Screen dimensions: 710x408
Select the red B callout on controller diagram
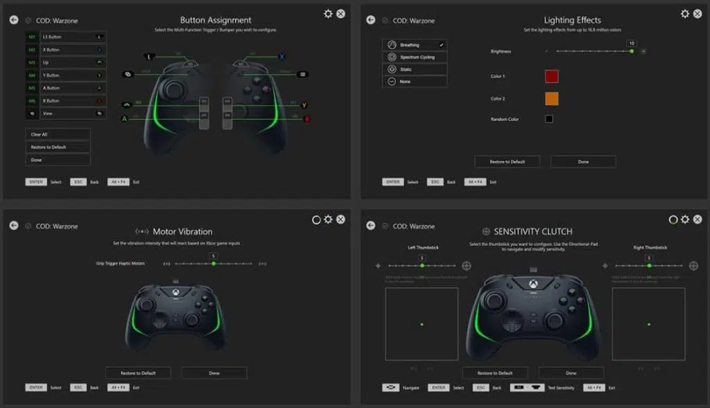coord(306,119)
